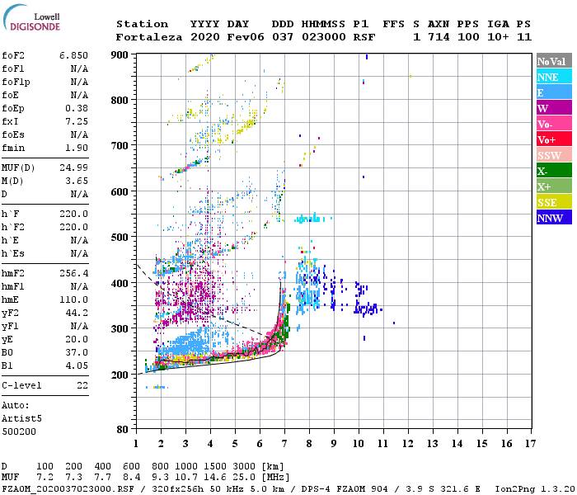Click the 17 MHz frequency axis label

tap(530, 444)
